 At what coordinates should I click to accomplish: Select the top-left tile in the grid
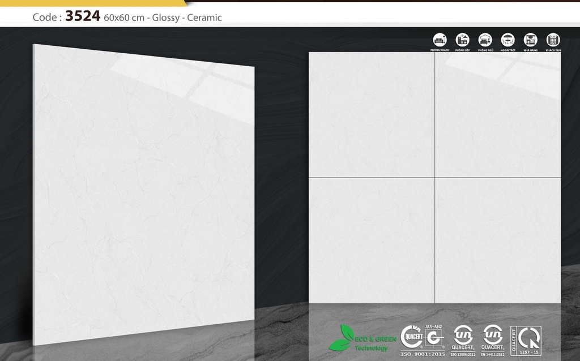click(372, 114)
